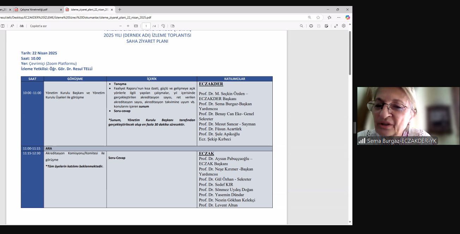Open find in PDF search icon
Image resolution: width=460 pixels, height=234 pixels.
301,26
